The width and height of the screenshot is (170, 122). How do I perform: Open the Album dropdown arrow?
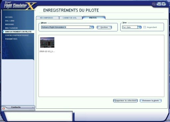[x=92, y=27]
